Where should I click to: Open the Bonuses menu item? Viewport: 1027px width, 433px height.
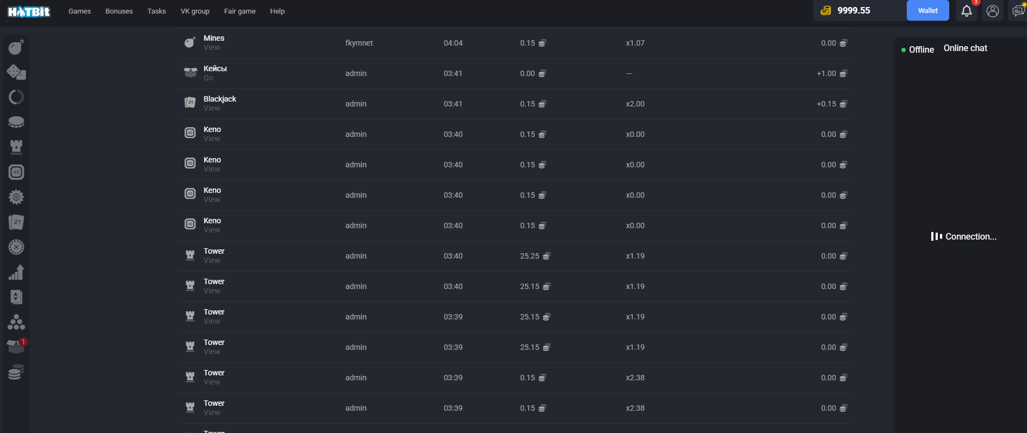click(119, 11)
